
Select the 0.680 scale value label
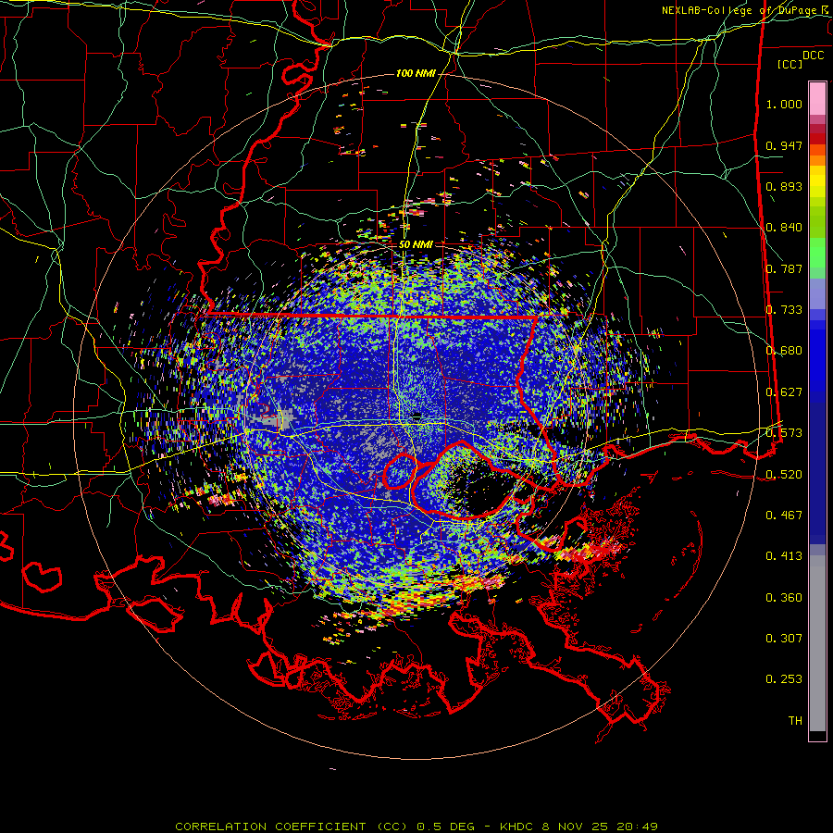(784, 351)
